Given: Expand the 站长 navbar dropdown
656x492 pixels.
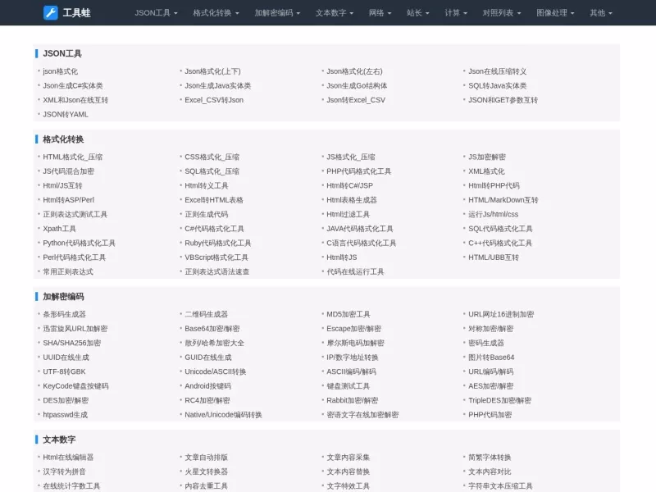Looking at the screenshot, I should tap(418, 13).
